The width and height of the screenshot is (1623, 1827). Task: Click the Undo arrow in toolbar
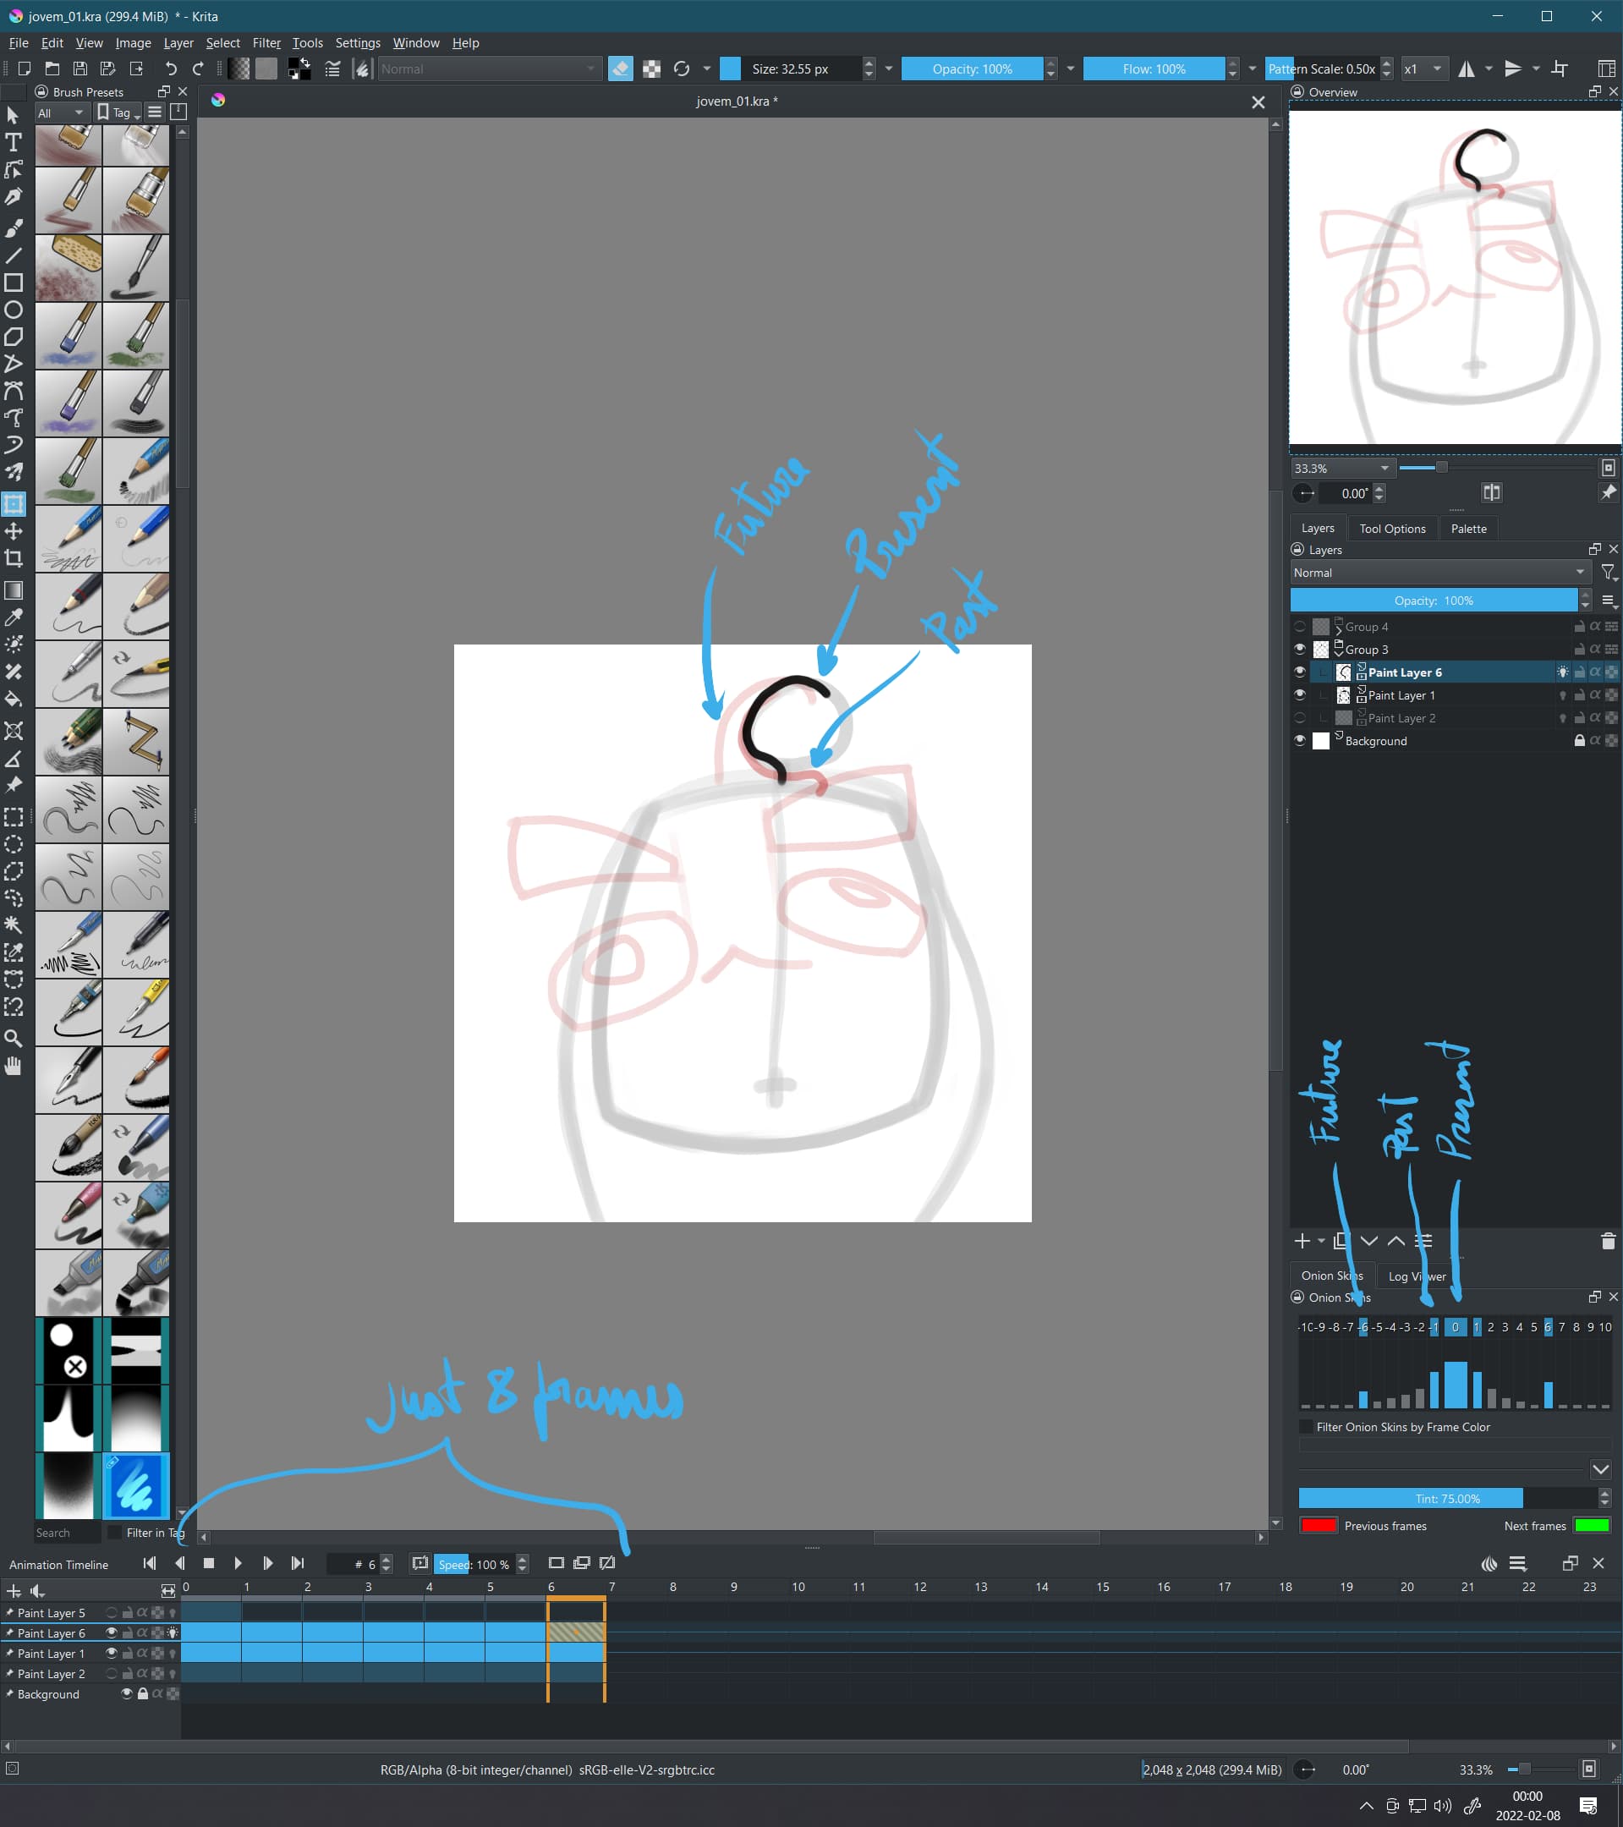click(x=171, y=69)
